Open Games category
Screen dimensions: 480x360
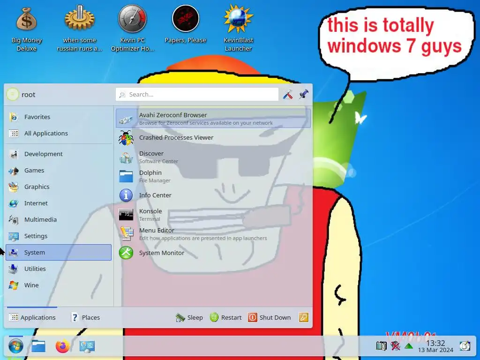59,171
